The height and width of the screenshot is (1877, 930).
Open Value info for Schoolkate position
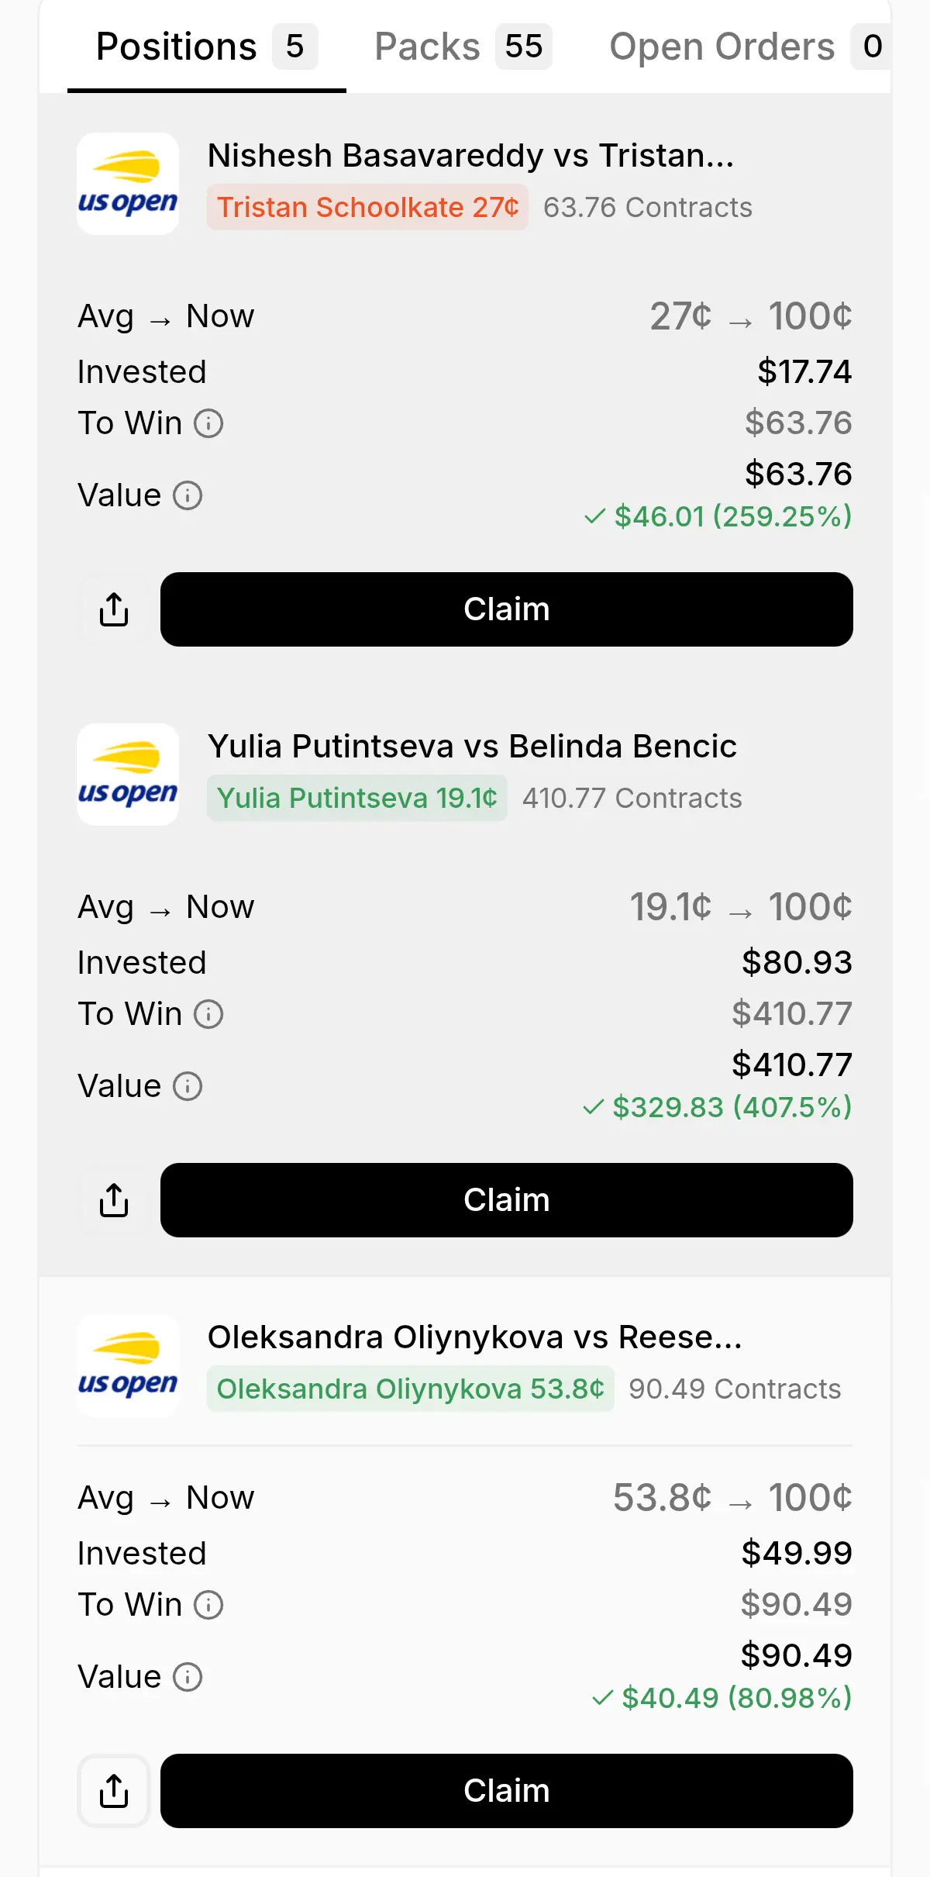tap(188, 495)
